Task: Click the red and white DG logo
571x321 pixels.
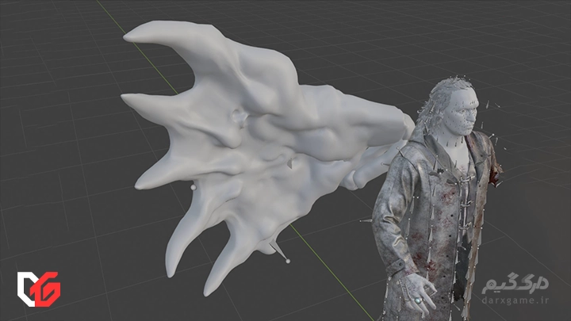Action: pos(39,289)
